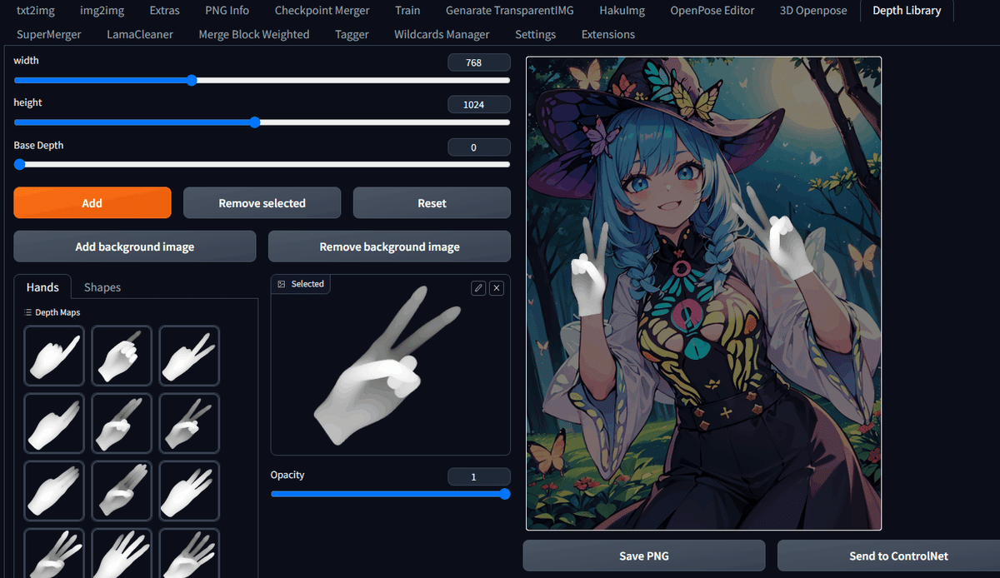
Task: Click the "Selected" label above the preview
Action: pyautogui.click(x=307, y=284)
